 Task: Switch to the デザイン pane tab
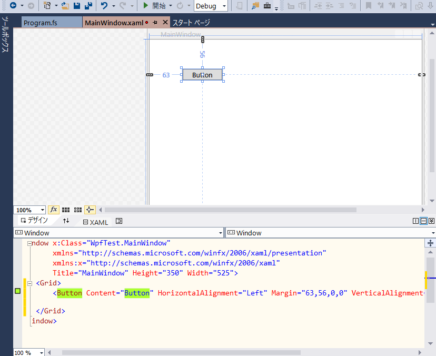tap(34, 221)
